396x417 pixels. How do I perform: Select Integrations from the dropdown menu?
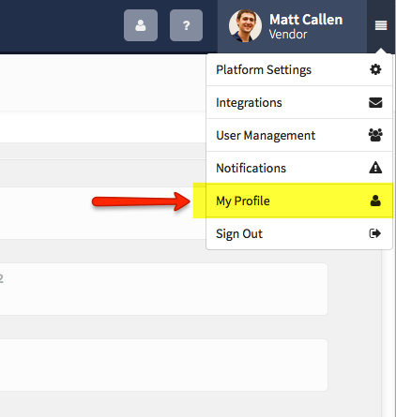tap(299, 102)
